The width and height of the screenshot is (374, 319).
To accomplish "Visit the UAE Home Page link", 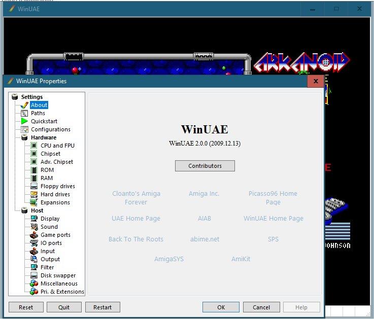I will point(136,219).
